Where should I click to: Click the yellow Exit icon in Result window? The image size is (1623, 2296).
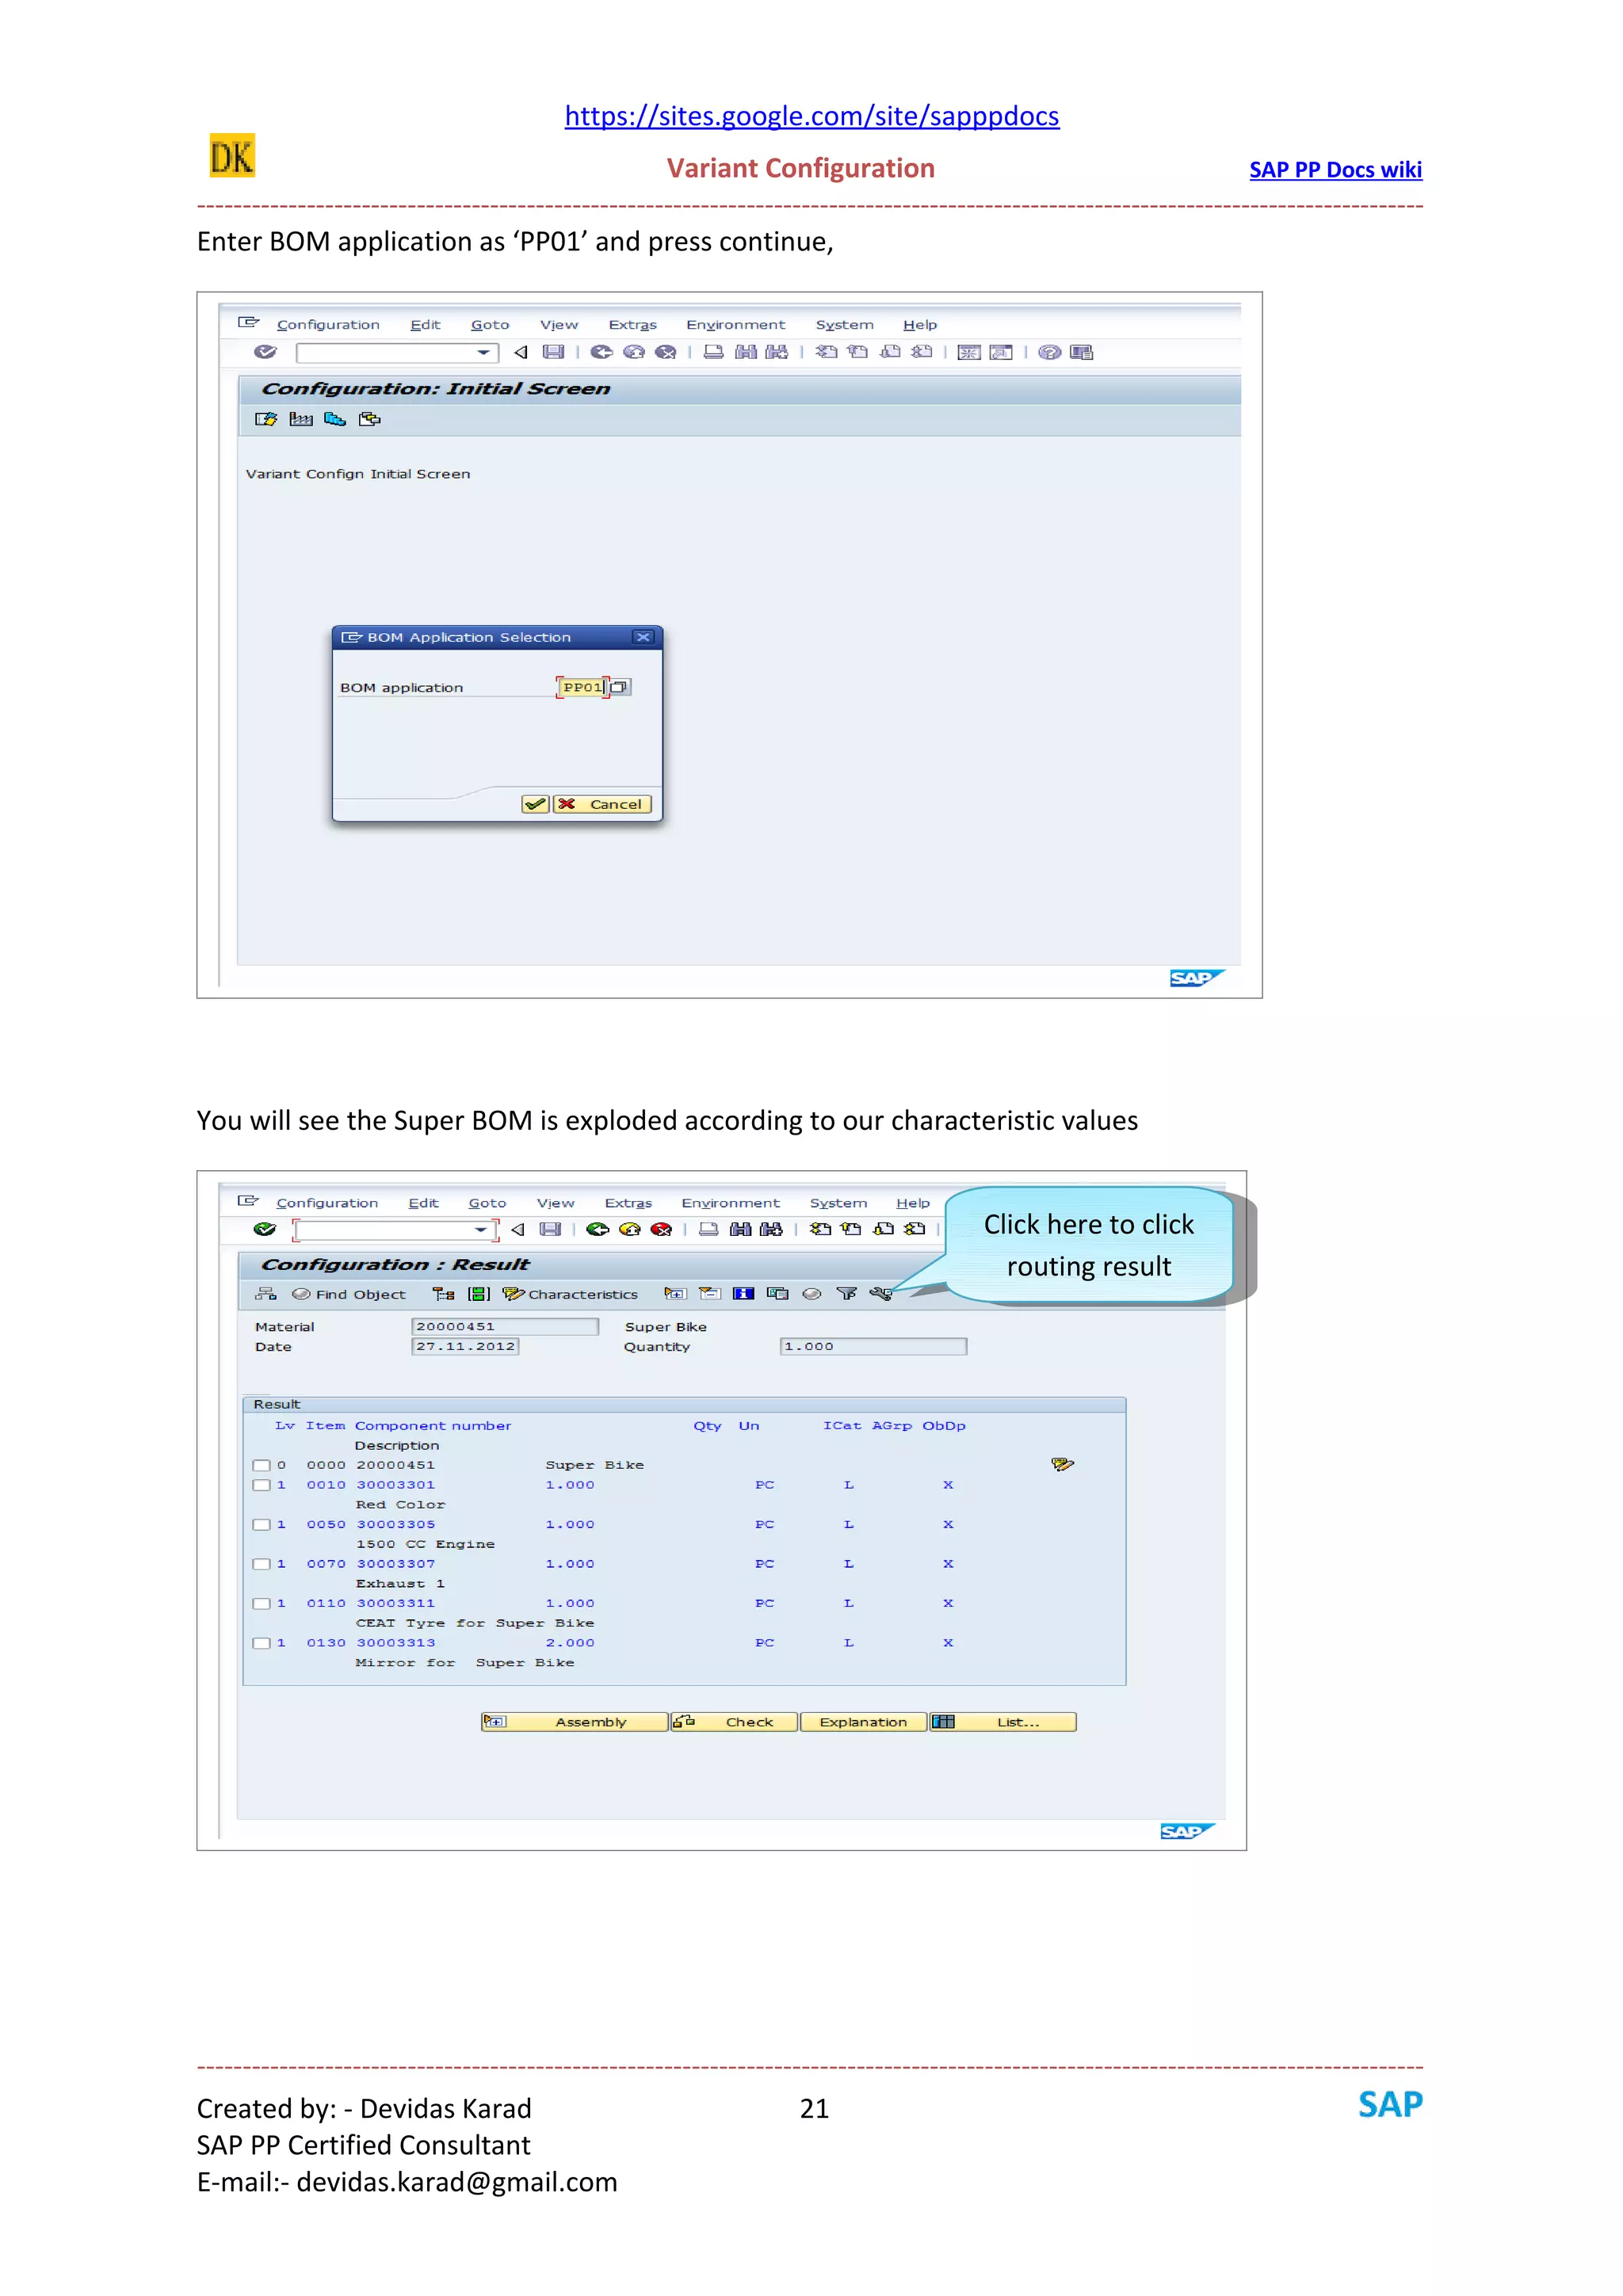coord(630,1229)
